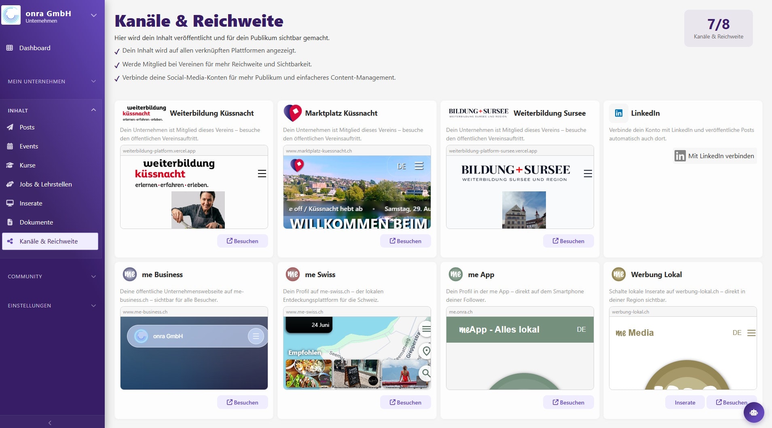Open the company switcher chevron next to onra GmbH

[94, 15]
